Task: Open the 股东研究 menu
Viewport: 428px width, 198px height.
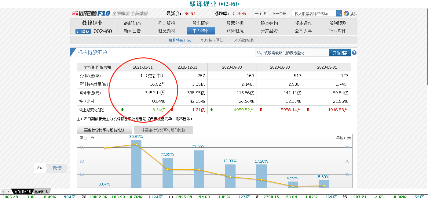Action: pos(201,23)
